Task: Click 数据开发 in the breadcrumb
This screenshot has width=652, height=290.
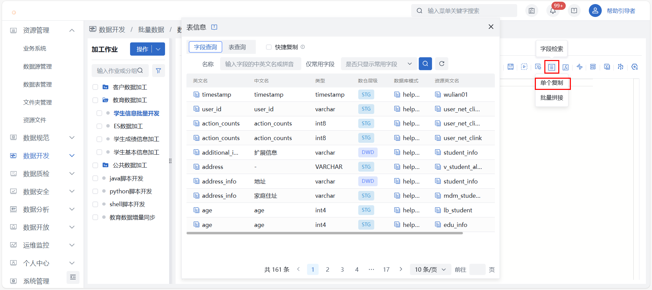Action: [112, 30]
